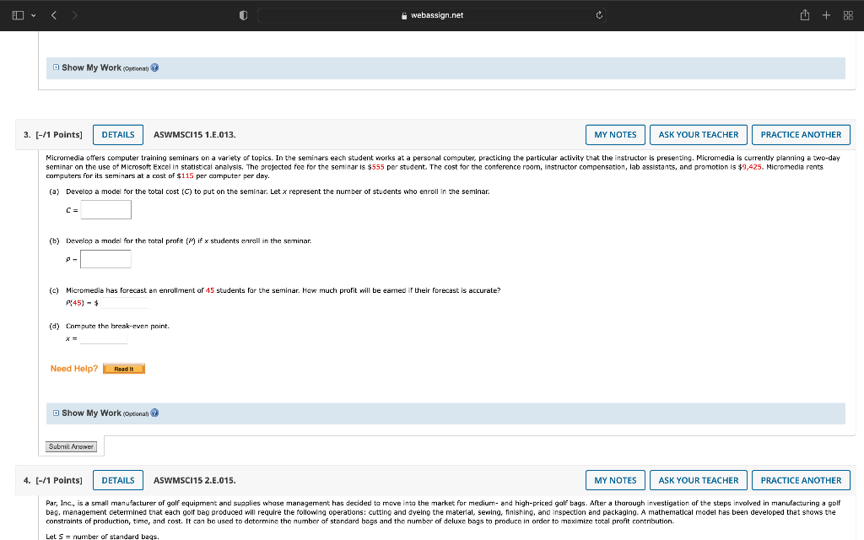Open MY NOTES for question 3
This screenshot has height=540, width=864.
615,134
